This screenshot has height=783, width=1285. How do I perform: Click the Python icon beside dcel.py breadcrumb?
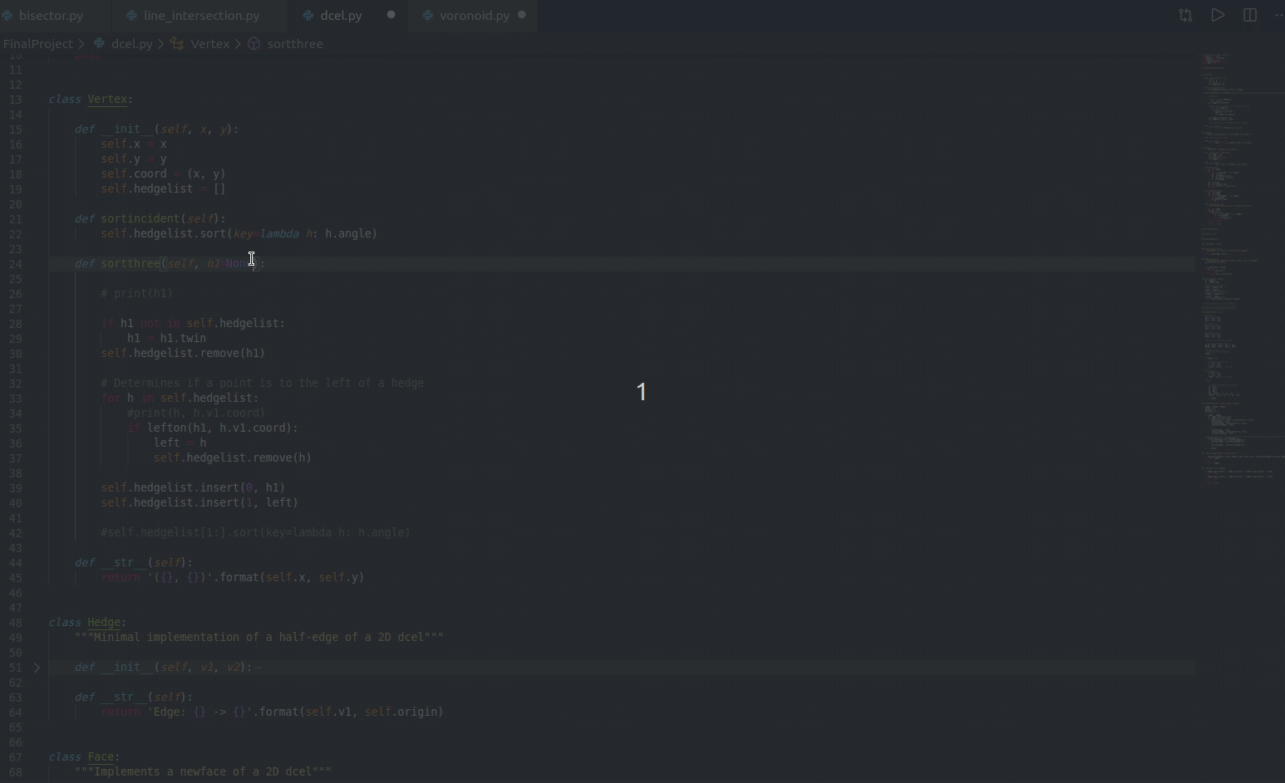pyautogui.click(x=99, y=43)
